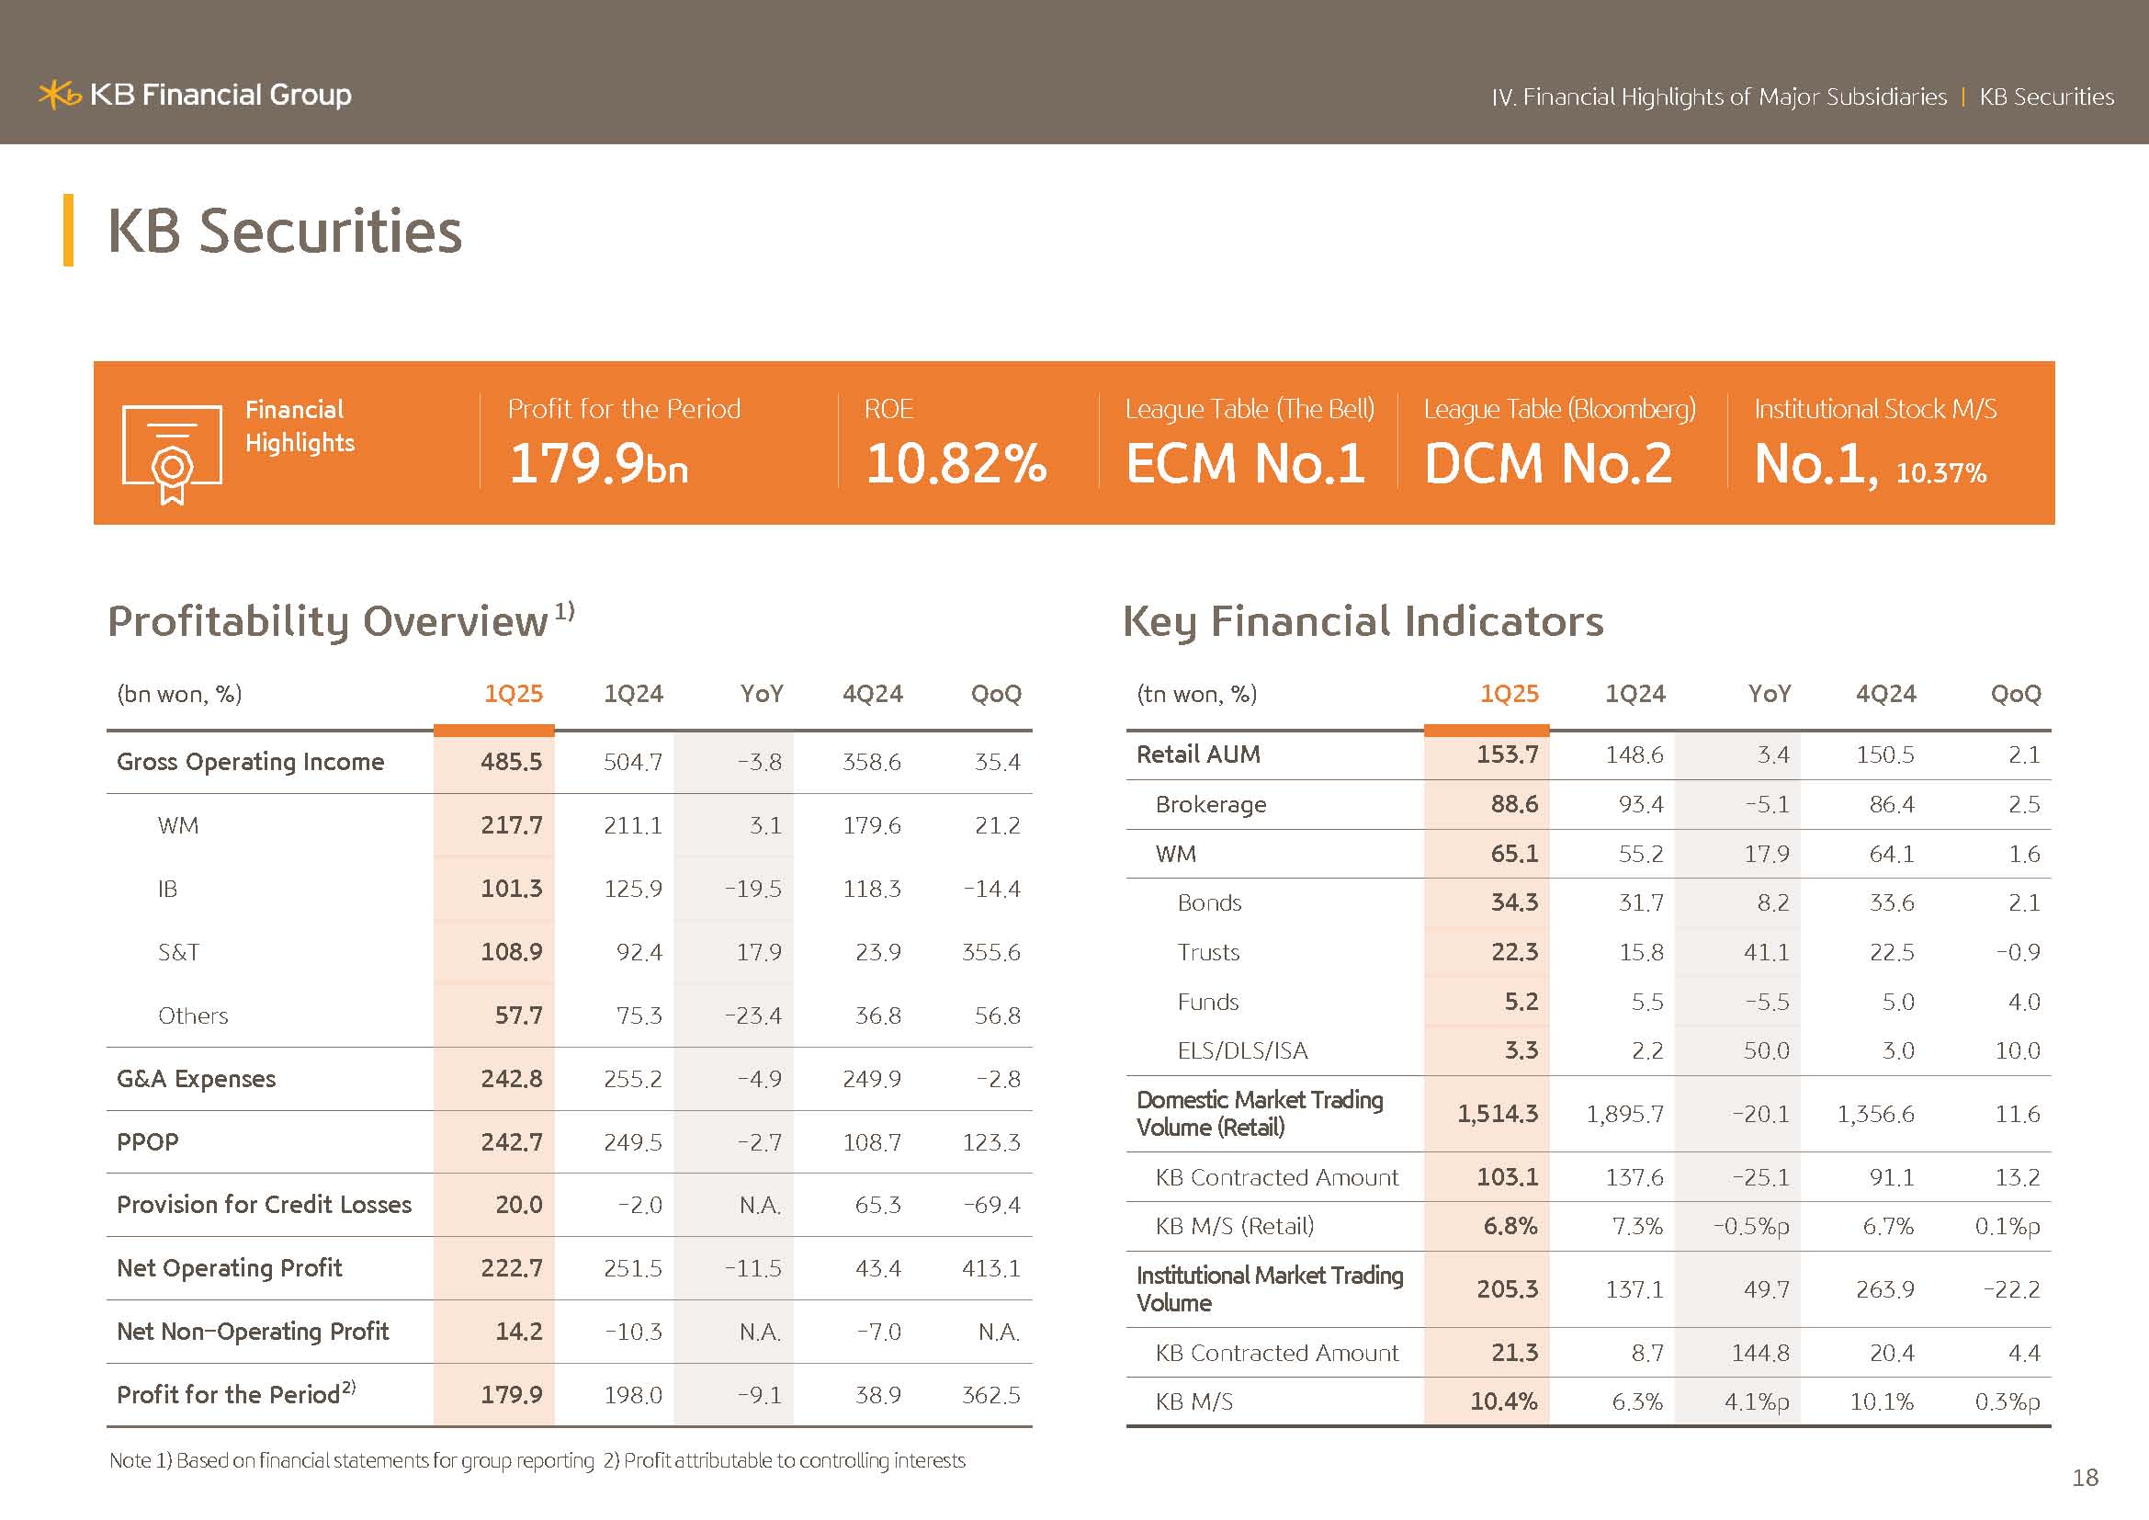Click the Profitability Overview section title
This screenshot has width=2149, height=1520.
328,621
